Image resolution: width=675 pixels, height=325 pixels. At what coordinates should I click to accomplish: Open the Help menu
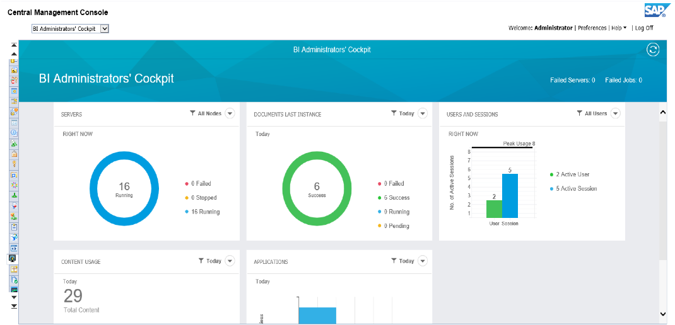click(x=618, y=28)
